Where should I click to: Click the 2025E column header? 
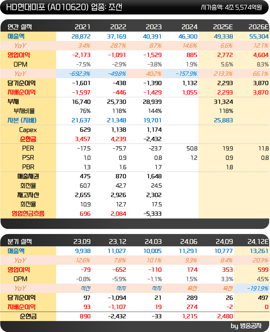coord(223,27)
